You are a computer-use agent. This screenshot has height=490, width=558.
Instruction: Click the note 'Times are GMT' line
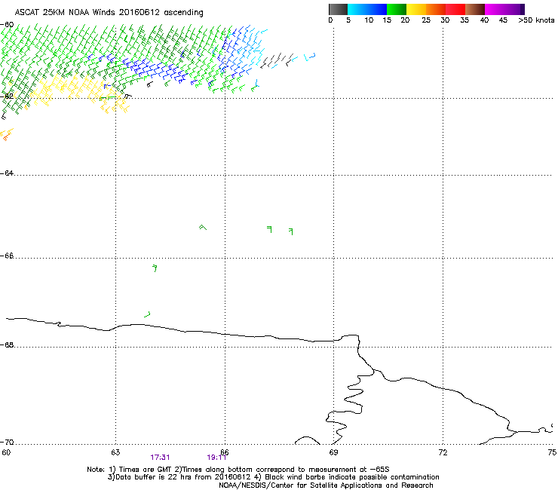click(238, 470)
